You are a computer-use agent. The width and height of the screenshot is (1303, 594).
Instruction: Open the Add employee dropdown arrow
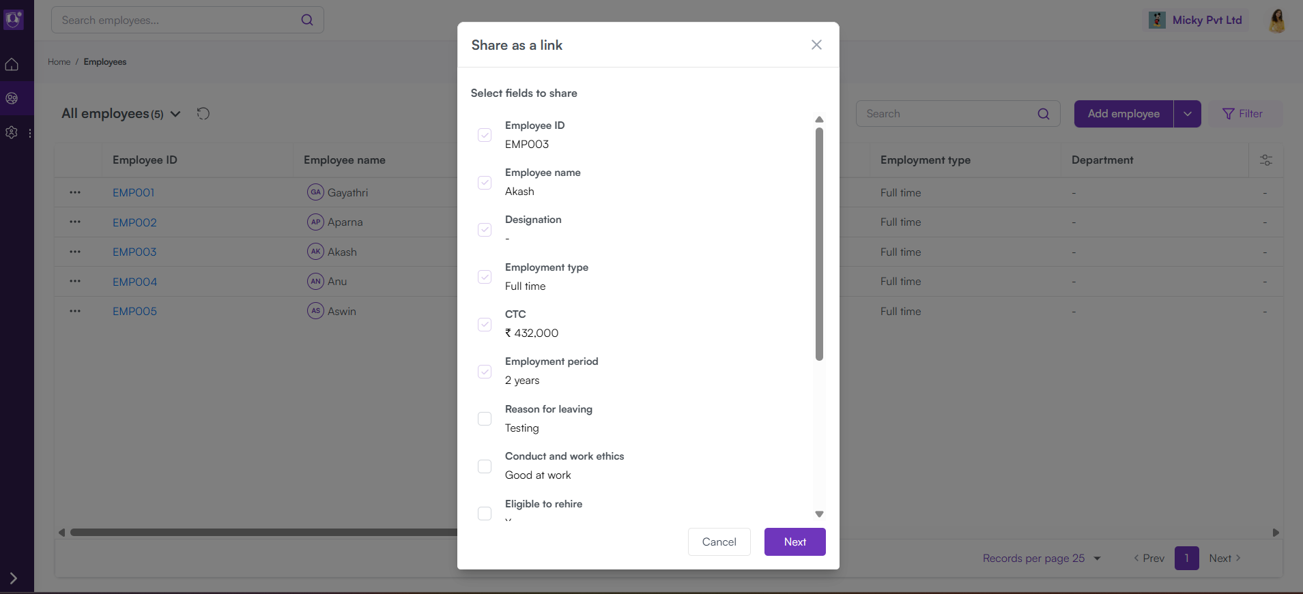1188,114
